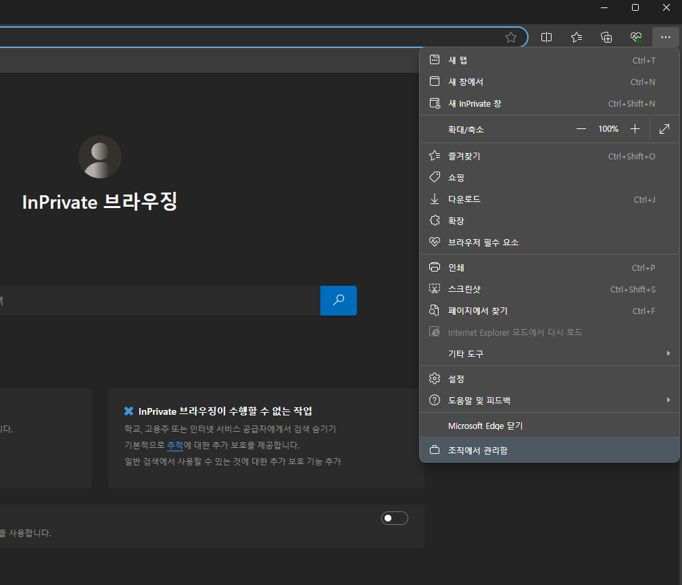Select 새 창에서 menu item
Screen dimensions: 682x585
[549, 82]
